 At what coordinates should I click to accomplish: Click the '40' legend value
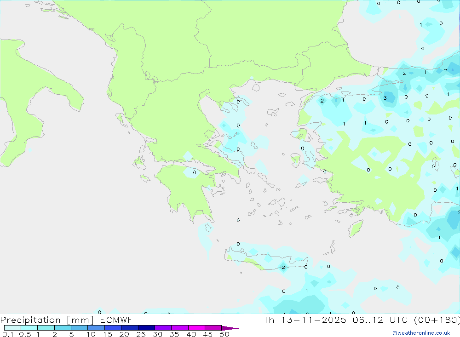191,334
